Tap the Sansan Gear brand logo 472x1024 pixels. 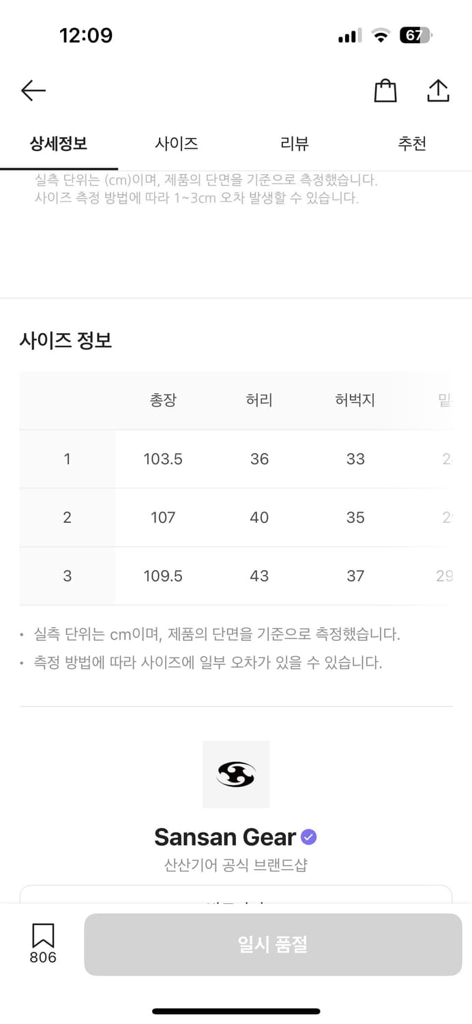click(236, 774)
